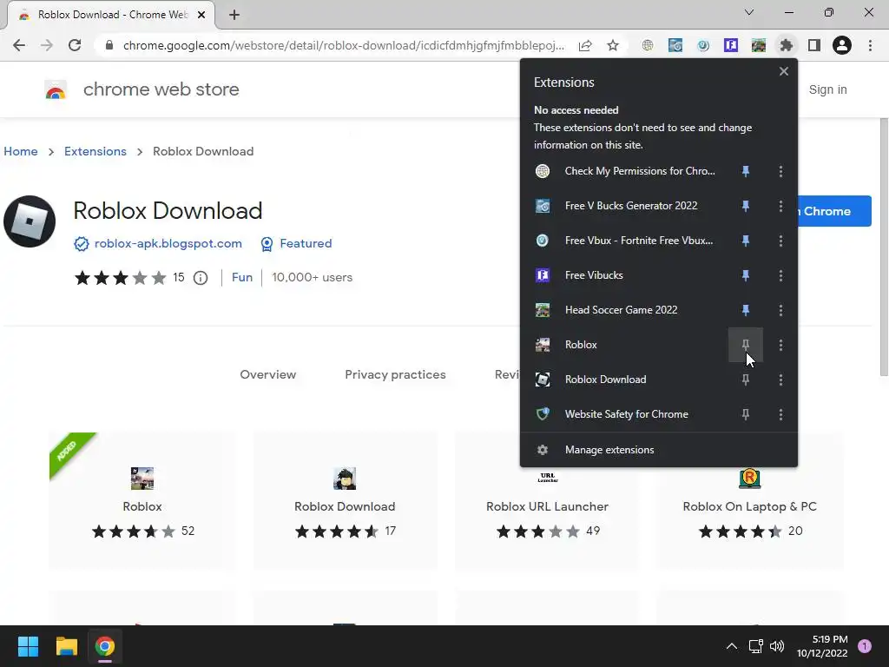The image size is (889, 667).
Task: Open the Roblox URL Launcher card
Action: (547, 500)
